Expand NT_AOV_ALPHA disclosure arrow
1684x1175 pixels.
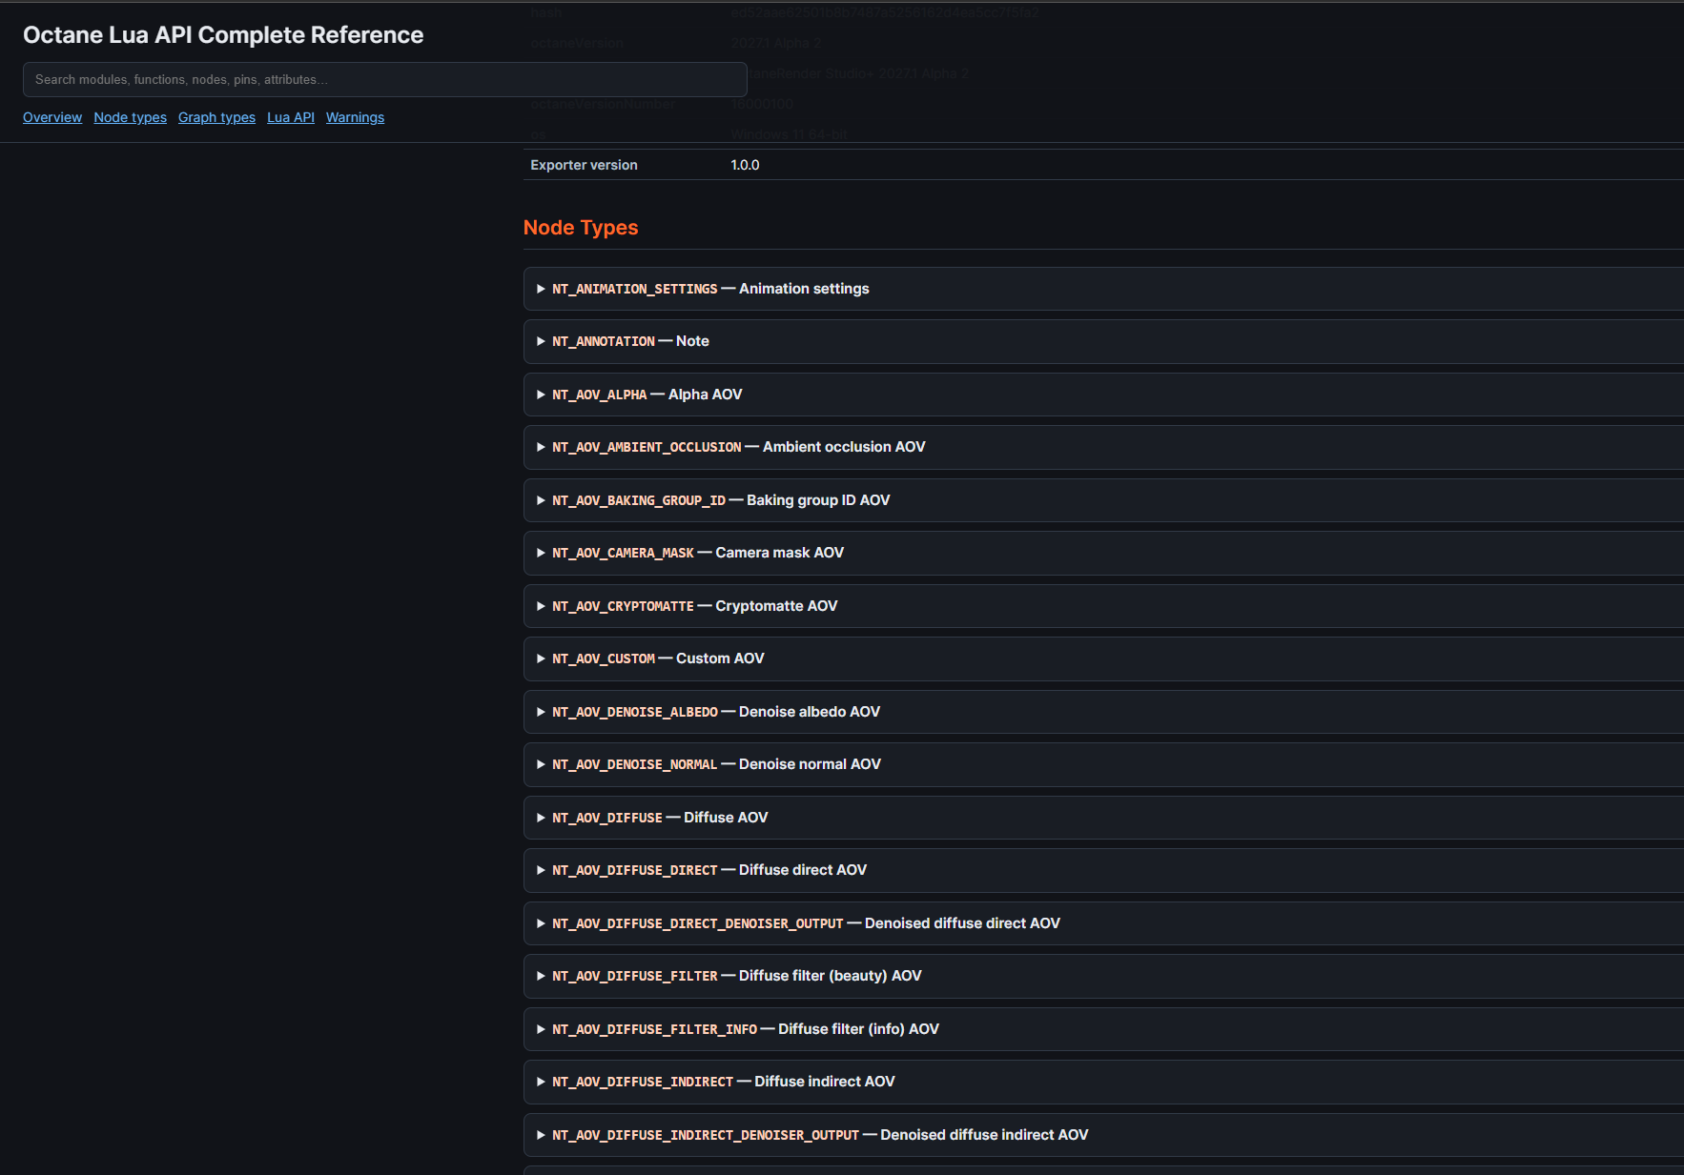pos(541,395)
